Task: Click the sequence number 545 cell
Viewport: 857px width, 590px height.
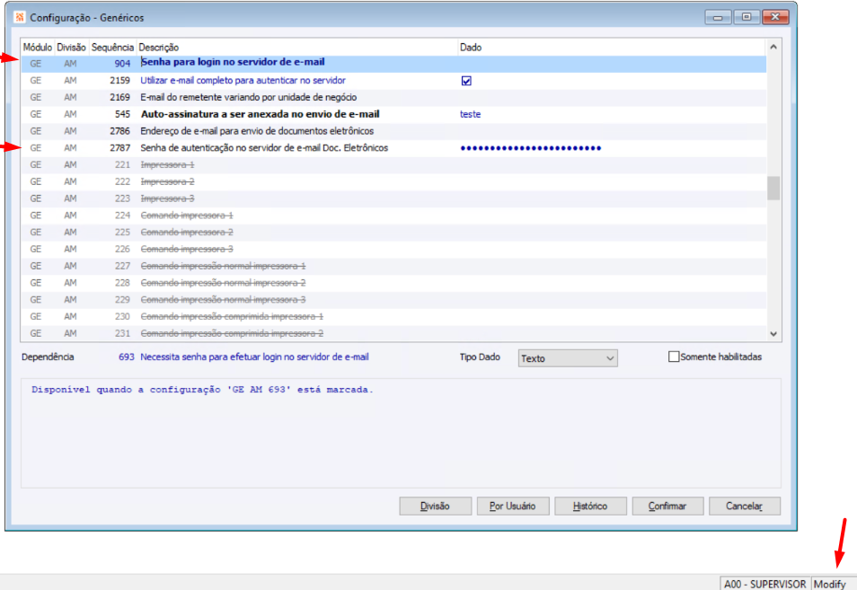Action: pyautogui.click(x=122, y=114)
